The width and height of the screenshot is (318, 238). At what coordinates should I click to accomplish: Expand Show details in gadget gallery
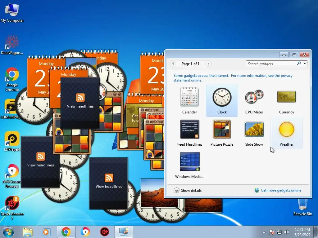(x=188, y=191)
